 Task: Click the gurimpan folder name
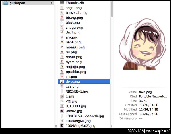[x=17, y=3]
